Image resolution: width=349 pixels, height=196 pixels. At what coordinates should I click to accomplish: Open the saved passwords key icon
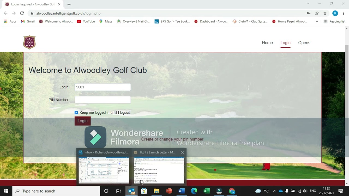coord(309,13)
